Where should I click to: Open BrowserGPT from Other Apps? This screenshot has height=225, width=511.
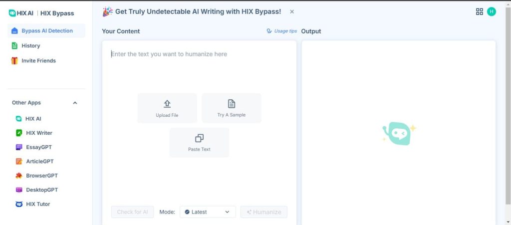tap(42, 176)
